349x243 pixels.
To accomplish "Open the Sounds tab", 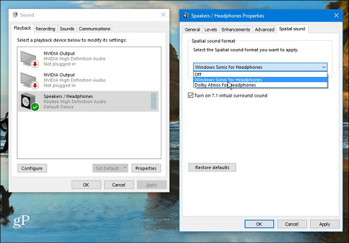I will point(67,29).
